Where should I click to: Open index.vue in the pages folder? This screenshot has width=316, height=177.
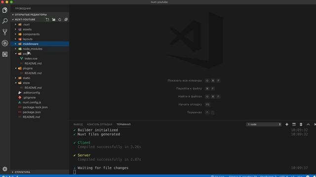40,59
